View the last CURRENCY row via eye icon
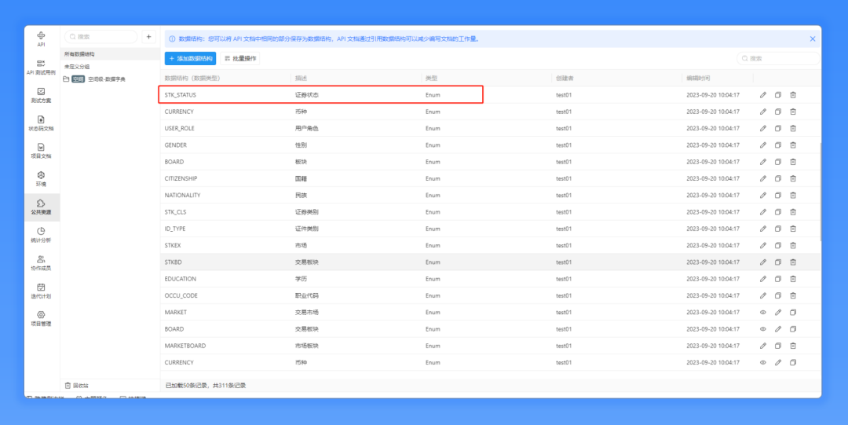This screenshot has width=848, height=425. (x=763, y=362)
